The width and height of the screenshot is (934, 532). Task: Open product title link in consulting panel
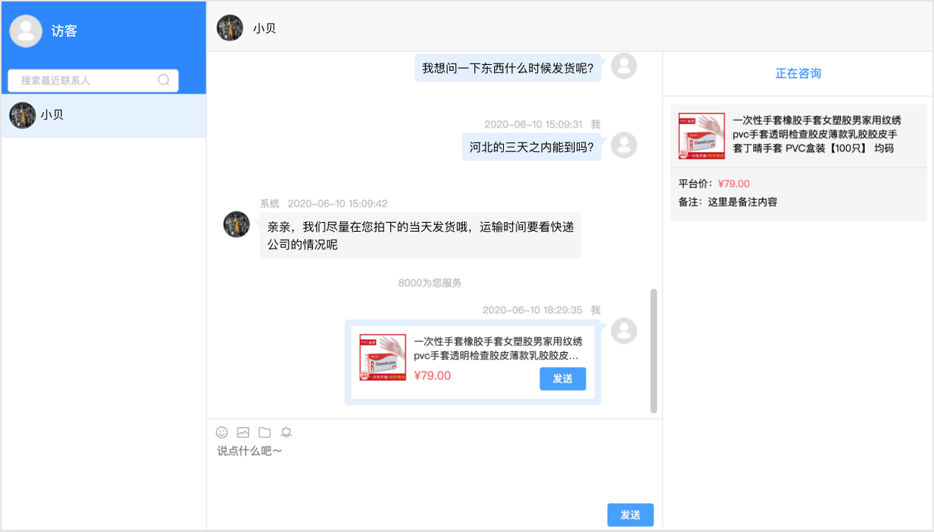(x=817, y=134)
